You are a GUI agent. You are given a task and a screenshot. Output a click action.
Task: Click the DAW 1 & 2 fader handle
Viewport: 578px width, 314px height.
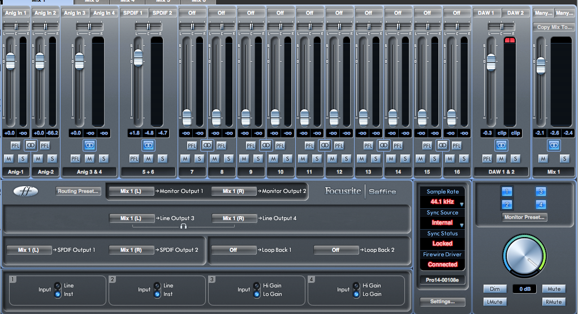491,62
